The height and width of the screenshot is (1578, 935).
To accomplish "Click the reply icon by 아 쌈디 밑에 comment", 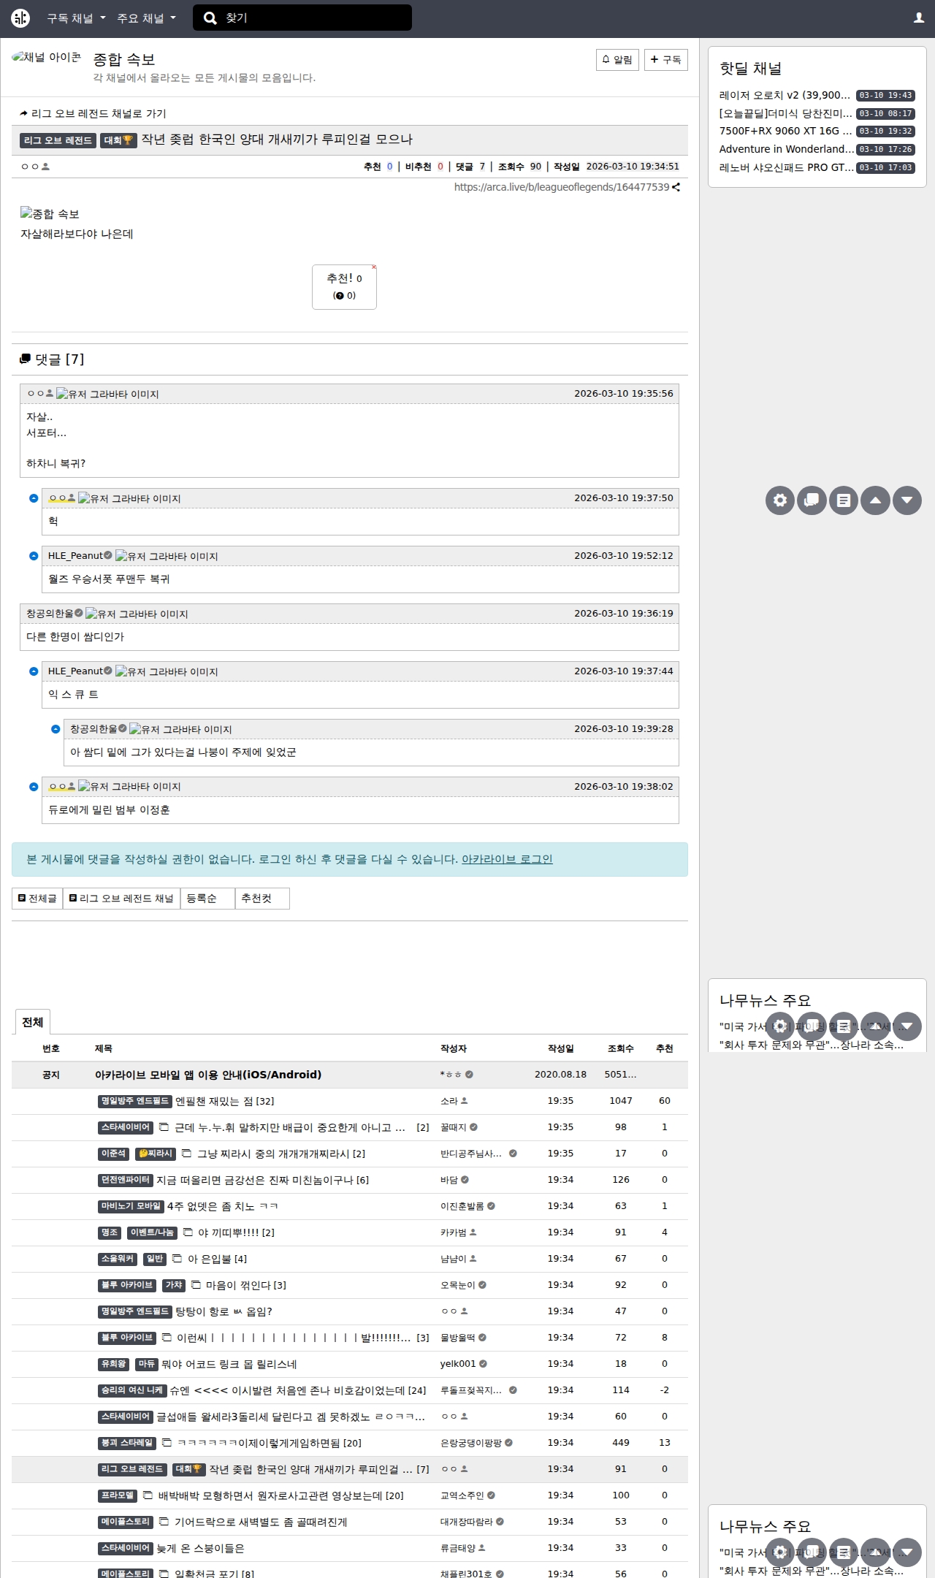I will tap(56, 729).
